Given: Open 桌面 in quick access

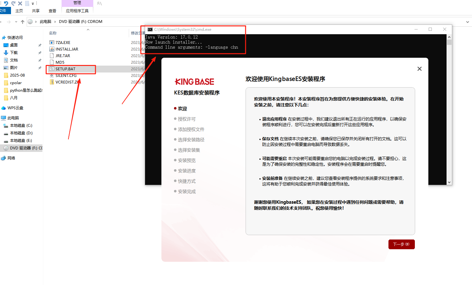Looking at the screenshot, I should coord(14,45).
